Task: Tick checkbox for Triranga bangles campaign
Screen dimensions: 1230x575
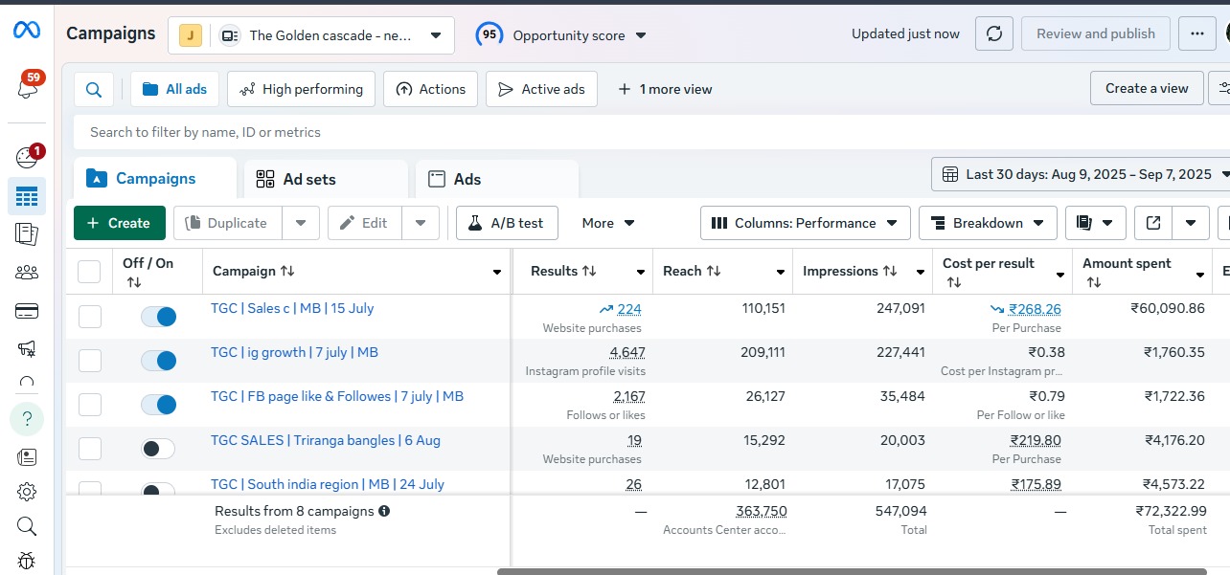Action: click(x=89, y=449)
